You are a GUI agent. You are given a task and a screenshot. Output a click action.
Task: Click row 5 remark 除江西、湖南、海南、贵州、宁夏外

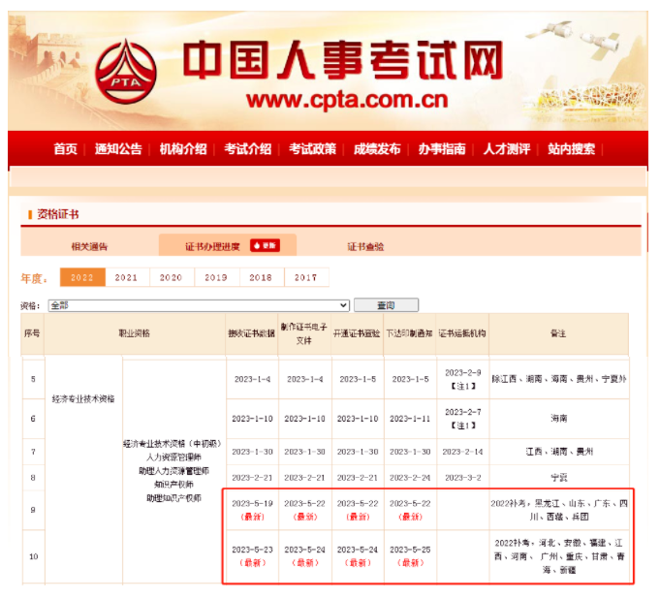click(x=559, y=379)
